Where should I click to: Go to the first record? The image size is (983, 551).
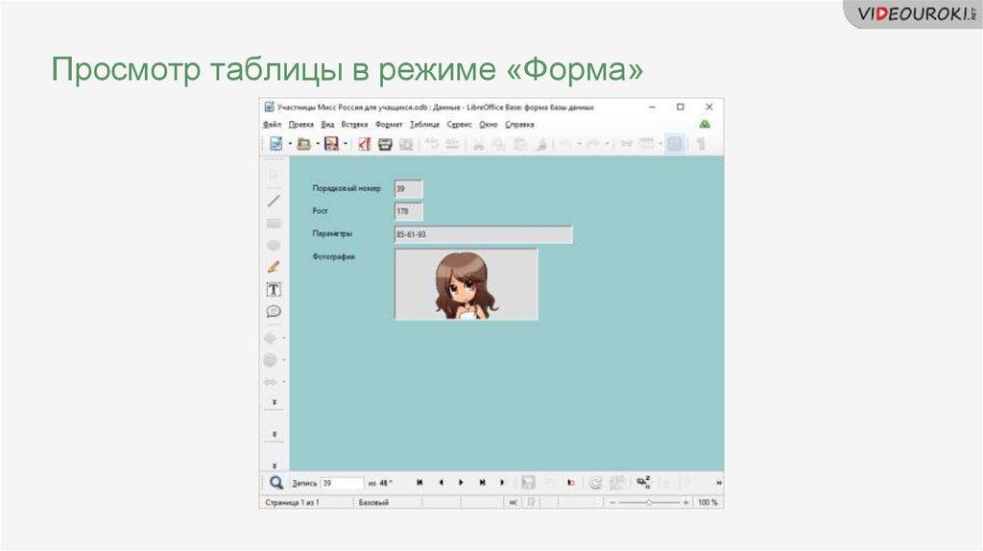pos(420,483)
